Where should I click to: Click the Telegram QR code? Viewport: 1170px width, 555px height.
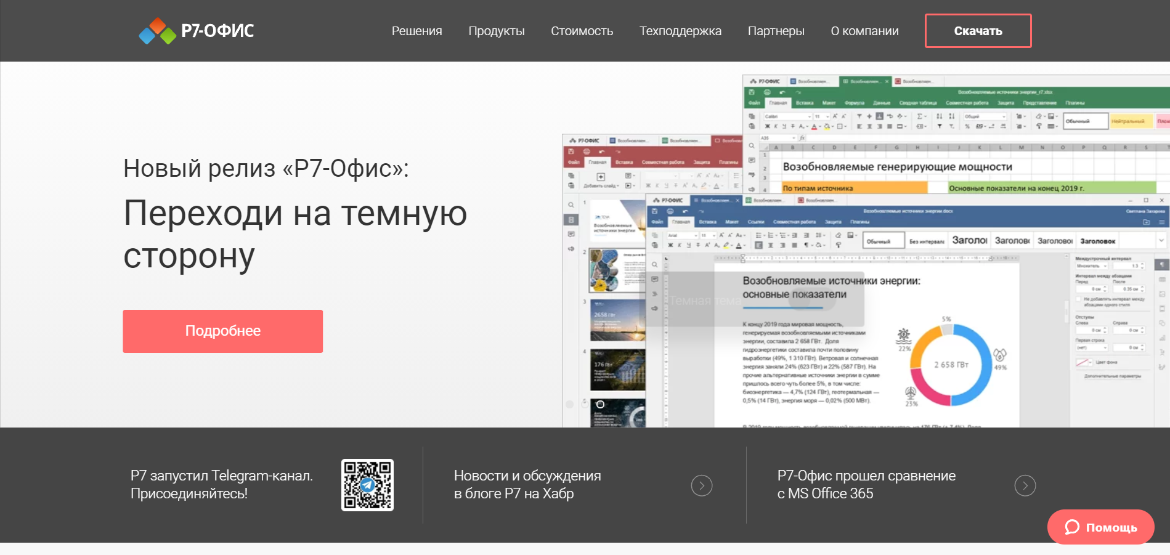point(367,485)
